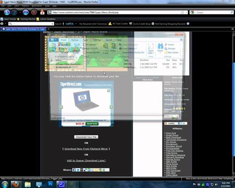Open the Windows Start menu orb
The height and width of the screenshot is (188, 235).
[x=5, y=185]
